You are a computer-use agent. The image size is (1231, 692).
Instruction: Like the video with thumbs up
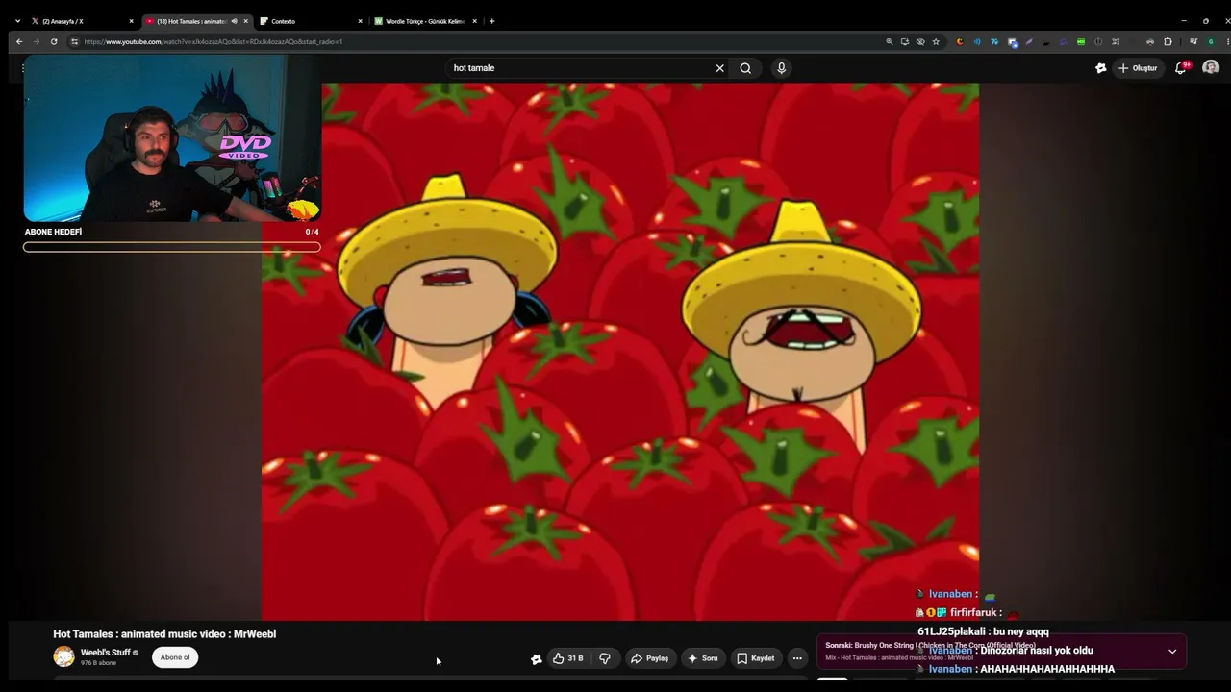(567, 658)
